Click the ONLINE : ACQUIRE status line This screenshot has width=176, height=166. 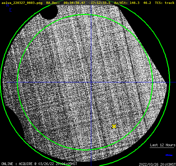click(x=39, y=164)
